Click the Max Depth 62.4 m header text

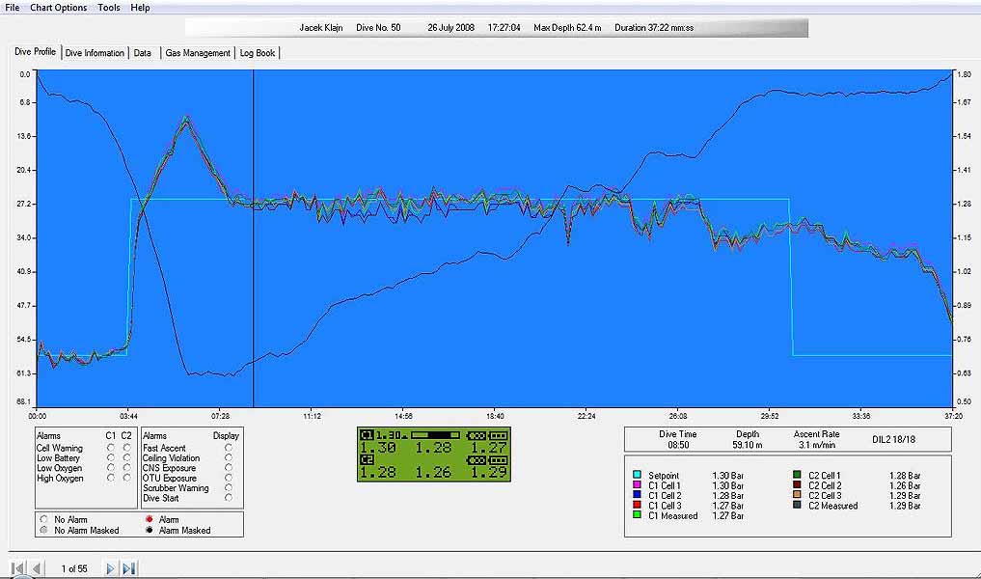[567, 28]
